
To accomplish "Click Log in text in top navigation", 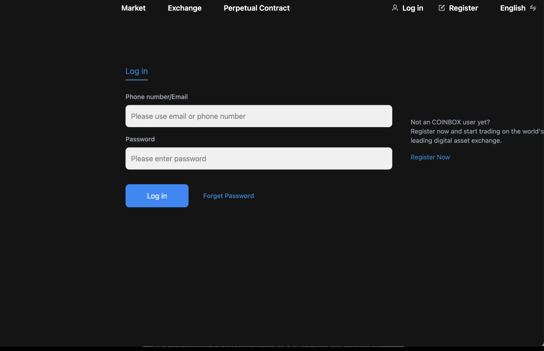I will pos(412,8).
